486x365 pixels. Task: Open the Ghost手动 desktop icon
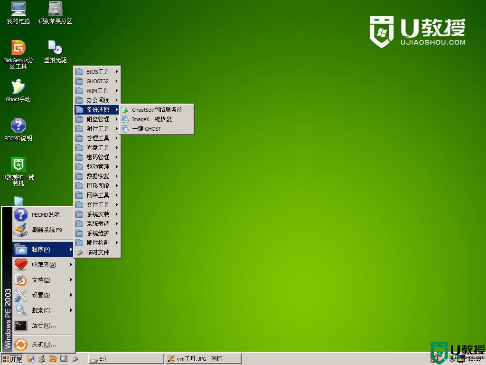(x=18, y=87)
